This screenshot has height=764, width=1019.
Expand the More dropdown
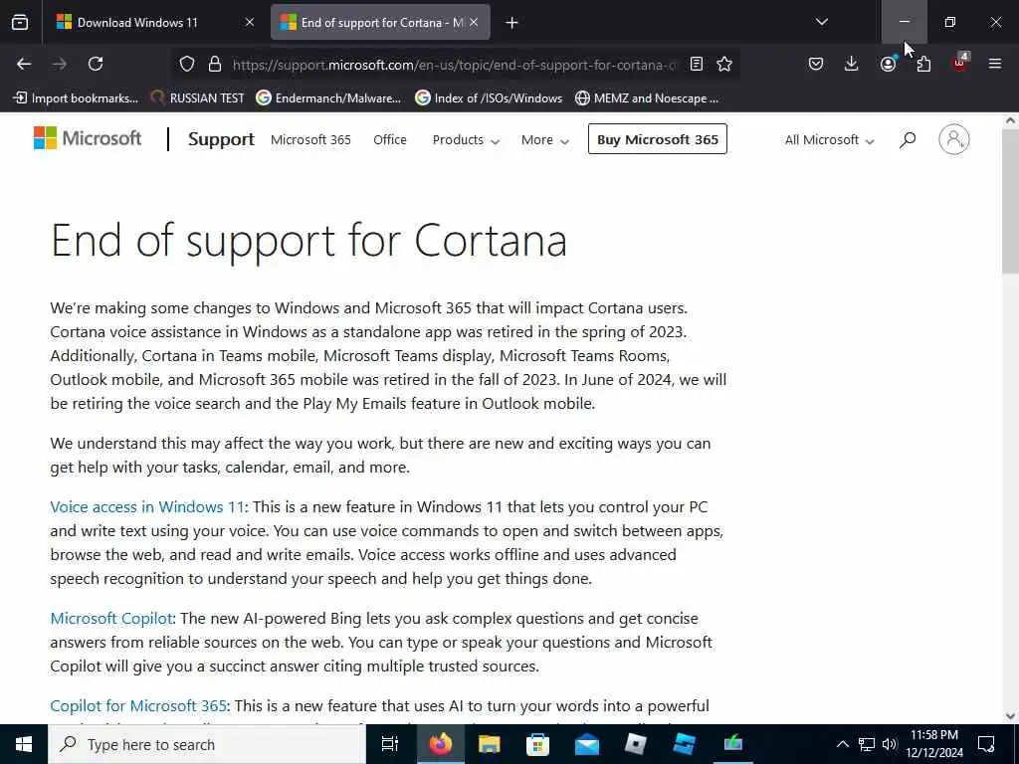(x=544, y=139)
